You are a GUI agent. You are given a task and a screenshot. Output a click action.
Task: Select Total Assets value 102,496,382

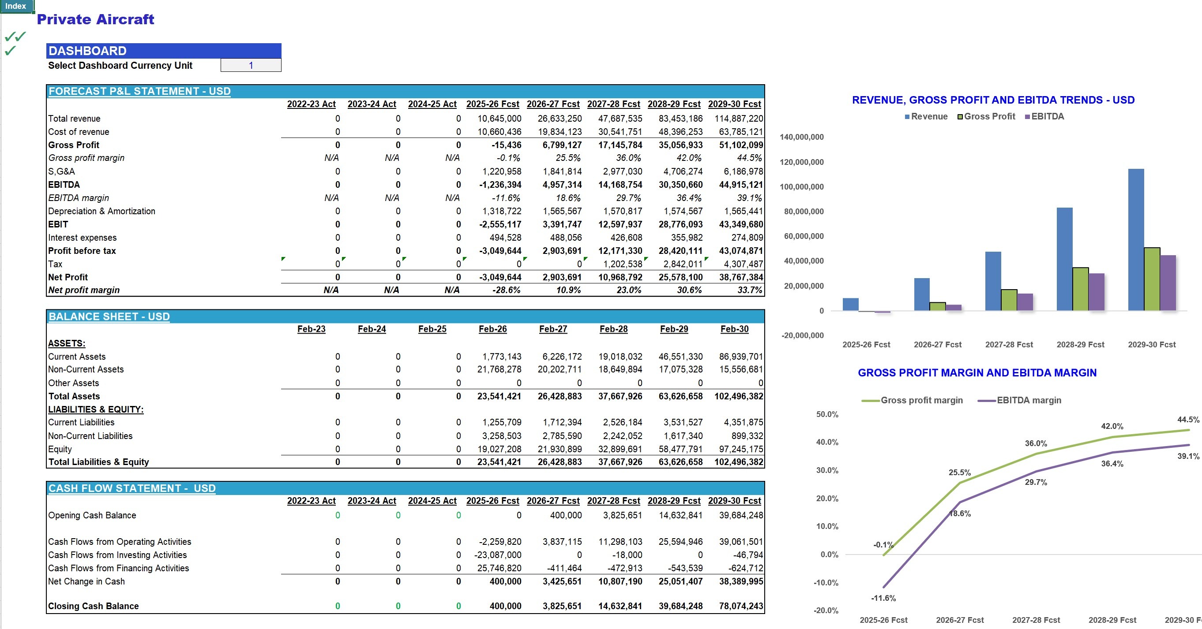(739, 396)
